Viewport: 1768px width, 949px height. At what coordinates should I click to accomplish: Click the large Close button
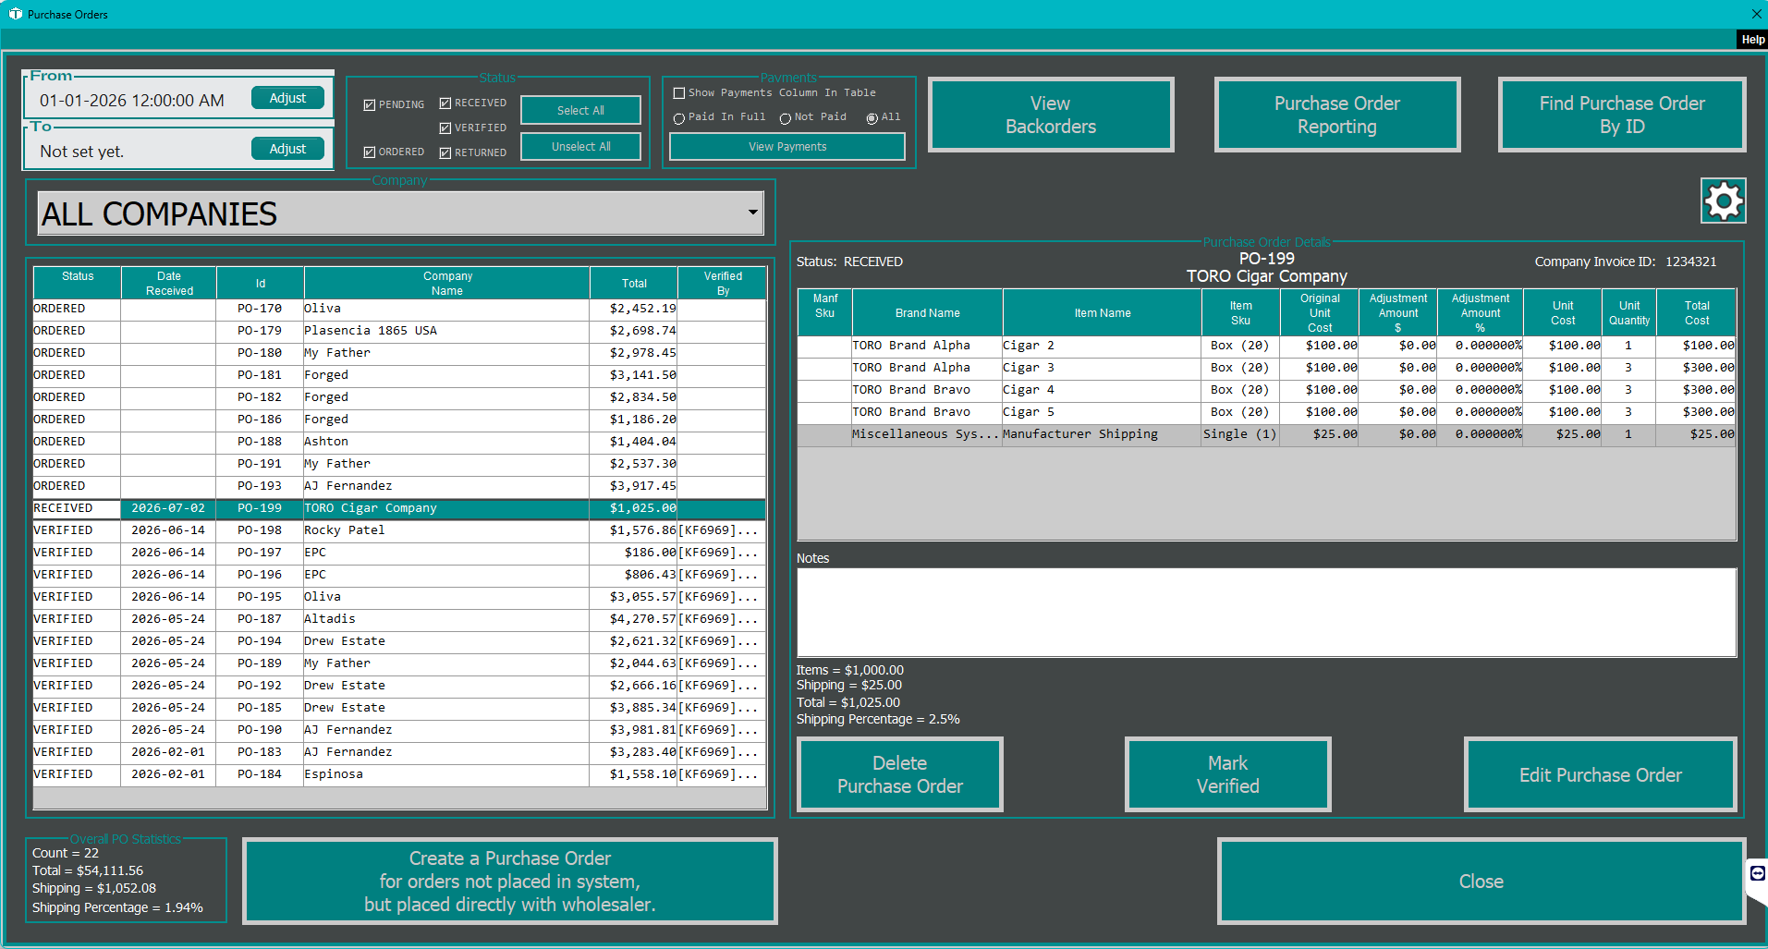[x=1481, y=881]
